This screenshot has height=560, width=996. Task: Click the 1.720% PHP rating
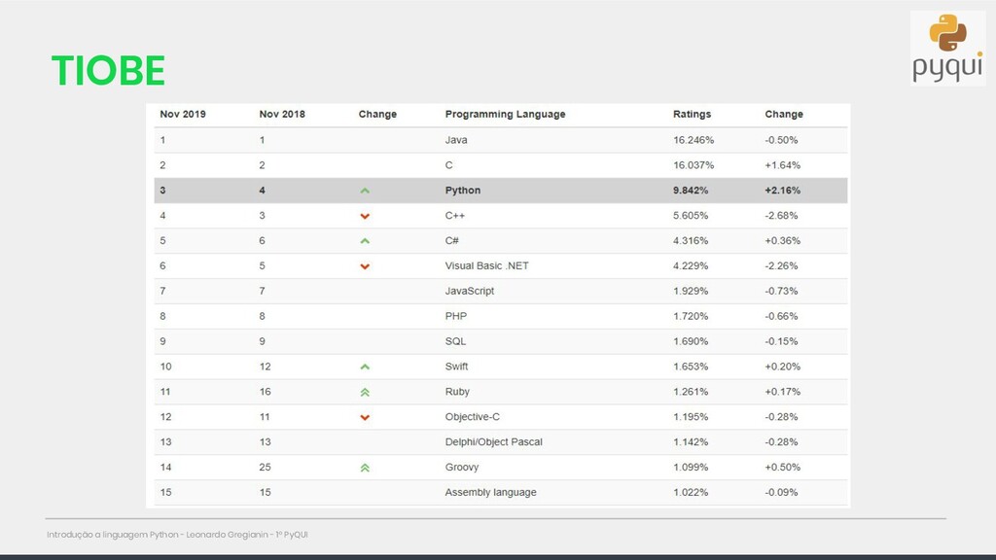point(691,316)
